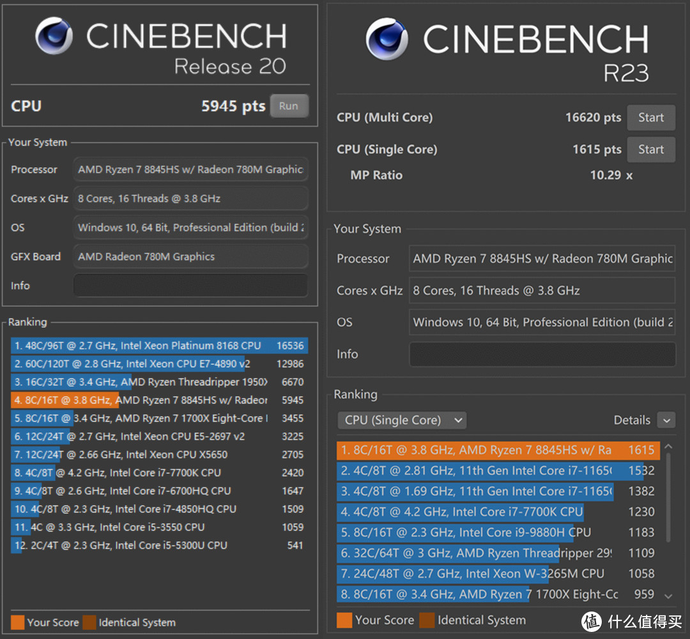
Task: Select the Xeon CPU E5-2697 v2 row
Action: (159, 436)
